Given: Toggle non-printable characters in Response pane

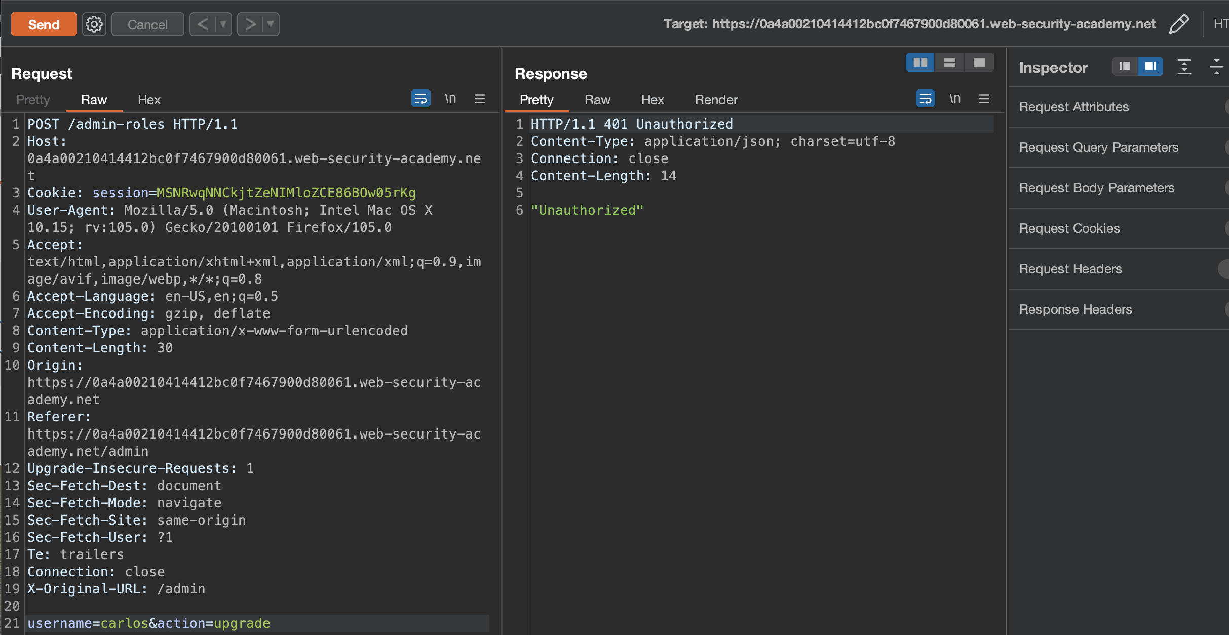Looking at the screenshot, I should pyautogui.click(x=954, y=99).
